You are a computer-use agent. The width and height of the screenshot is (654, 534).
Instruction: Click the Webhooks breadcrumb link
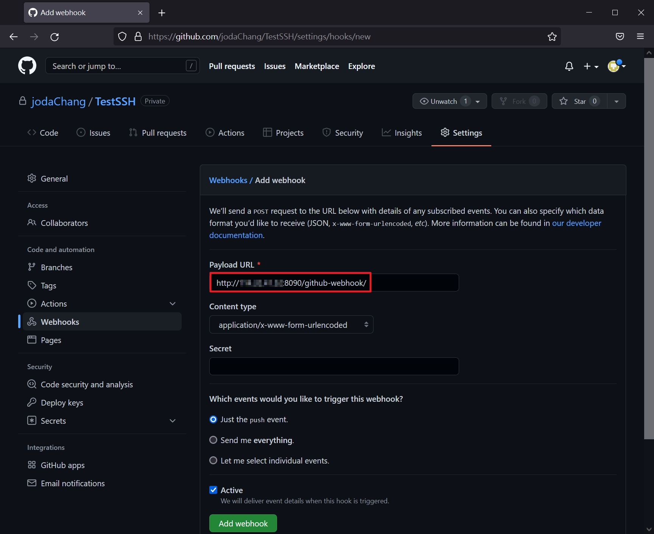[228, 180]
